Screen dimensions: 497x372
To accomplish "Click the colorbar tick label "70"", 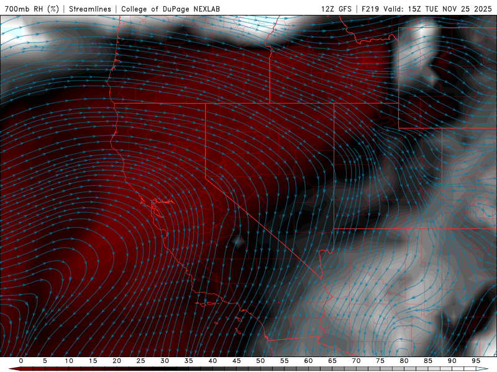I will [356, 361].
